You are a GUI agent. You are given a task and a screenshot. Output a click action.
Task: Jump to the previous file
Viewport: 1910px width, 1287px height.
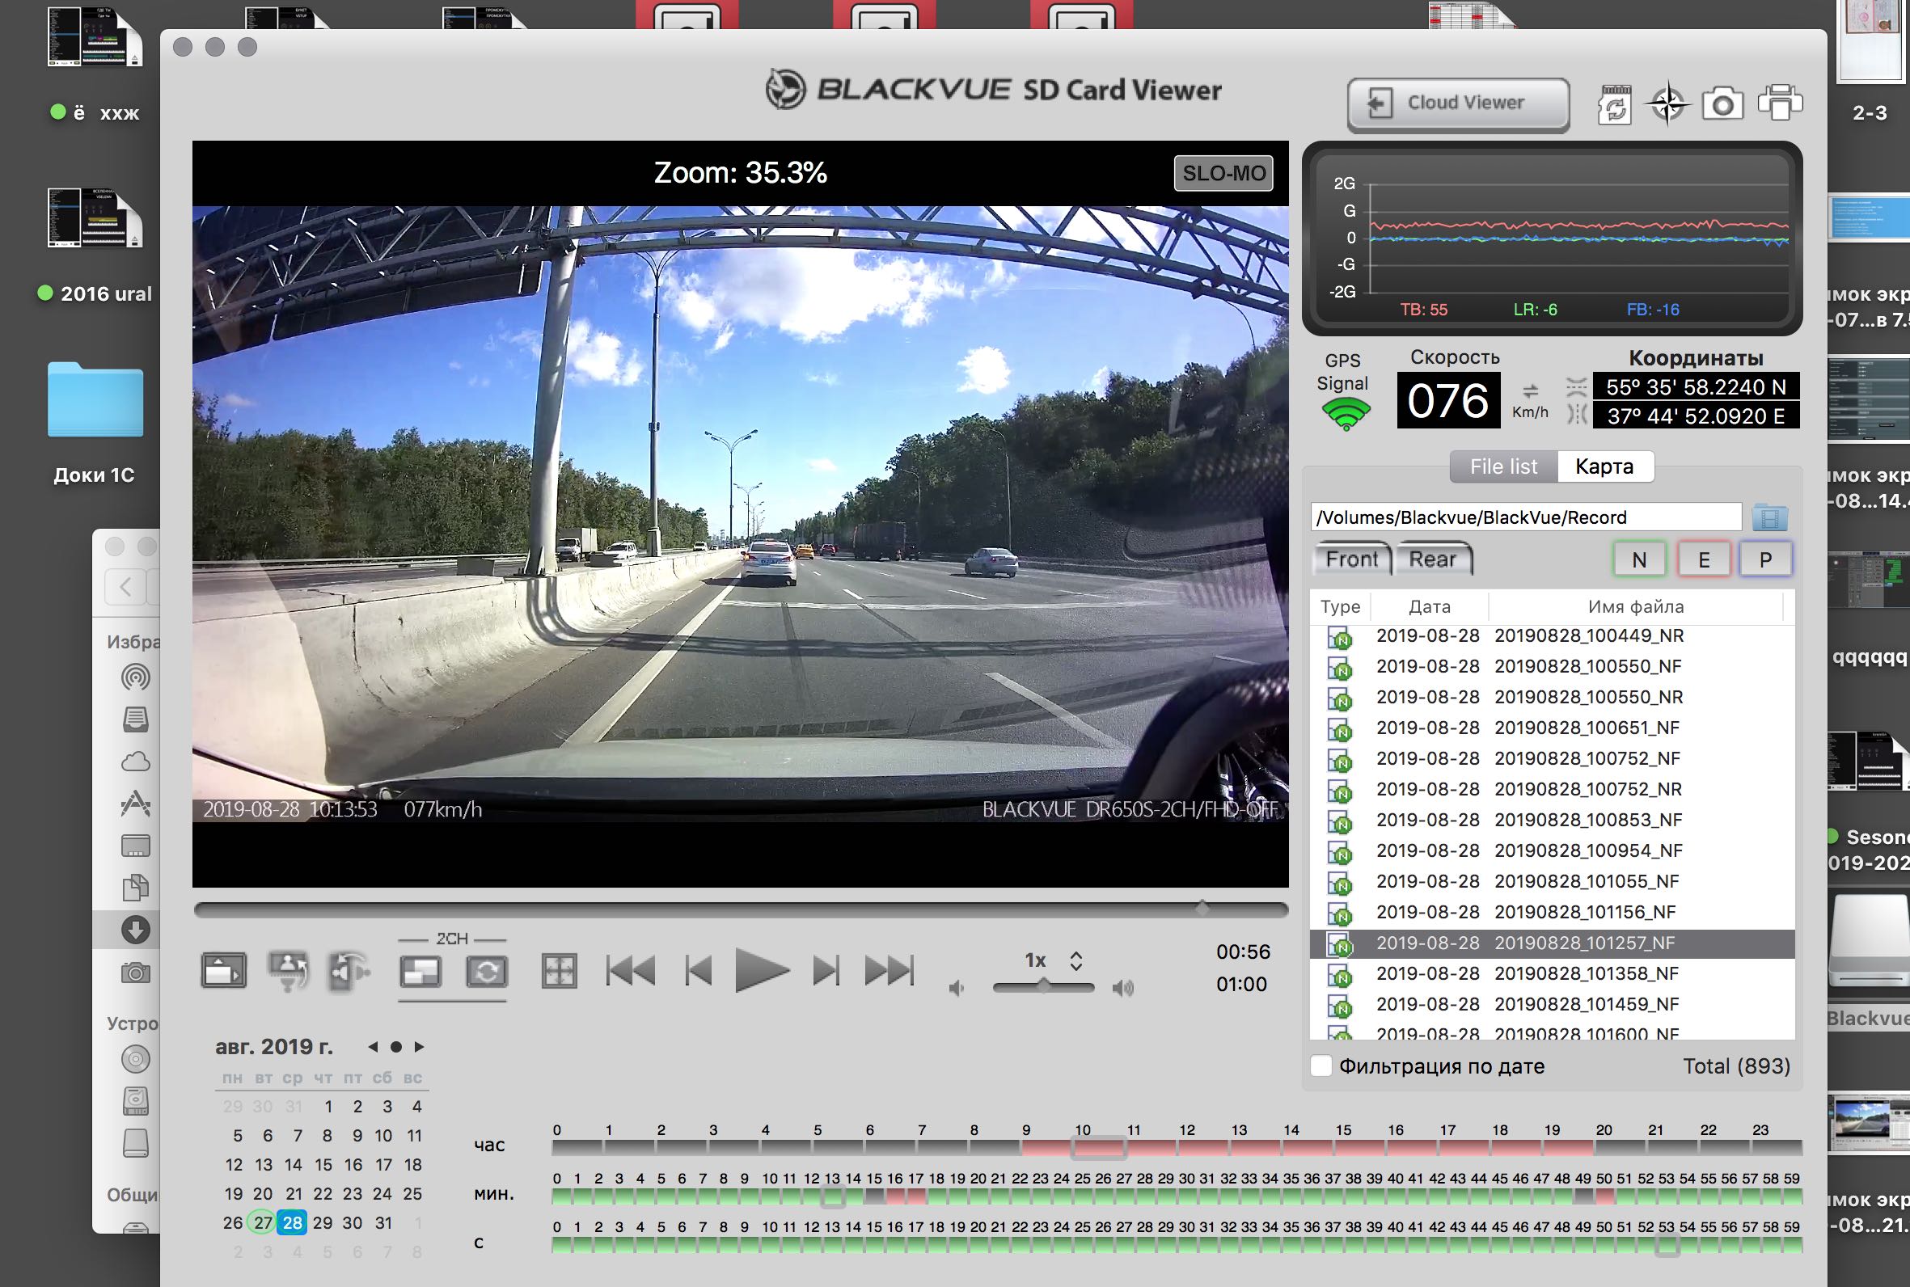pyautogui.click(x=631, y=971)
